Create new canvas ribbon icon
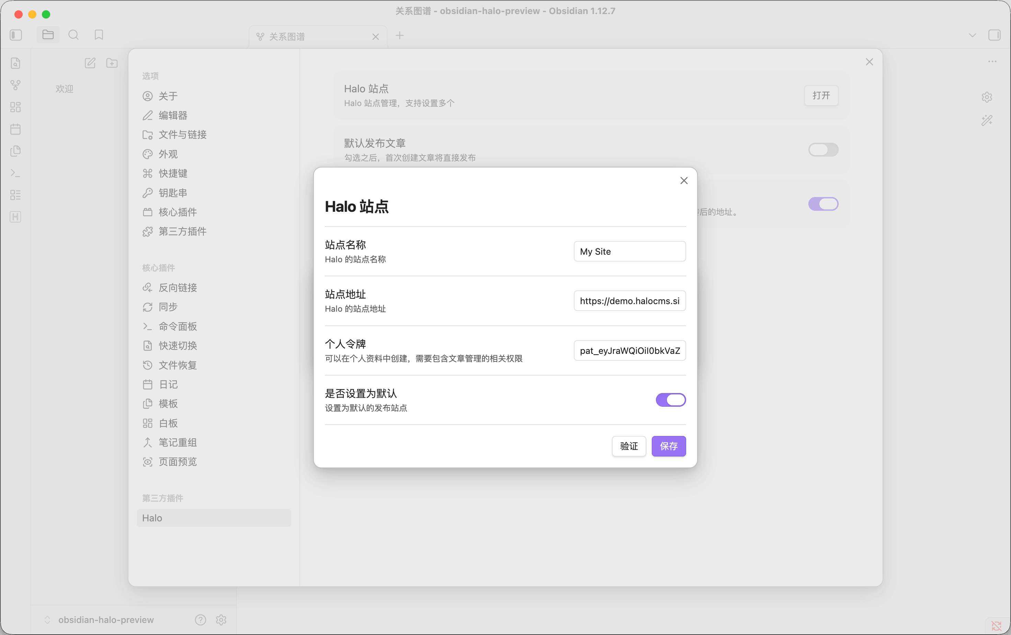Screen dimensions: 1011x635 click(x=15, y=107)
